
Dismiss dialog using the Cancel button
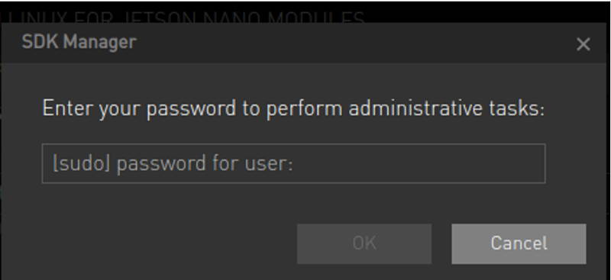click(x=519, y=244)
